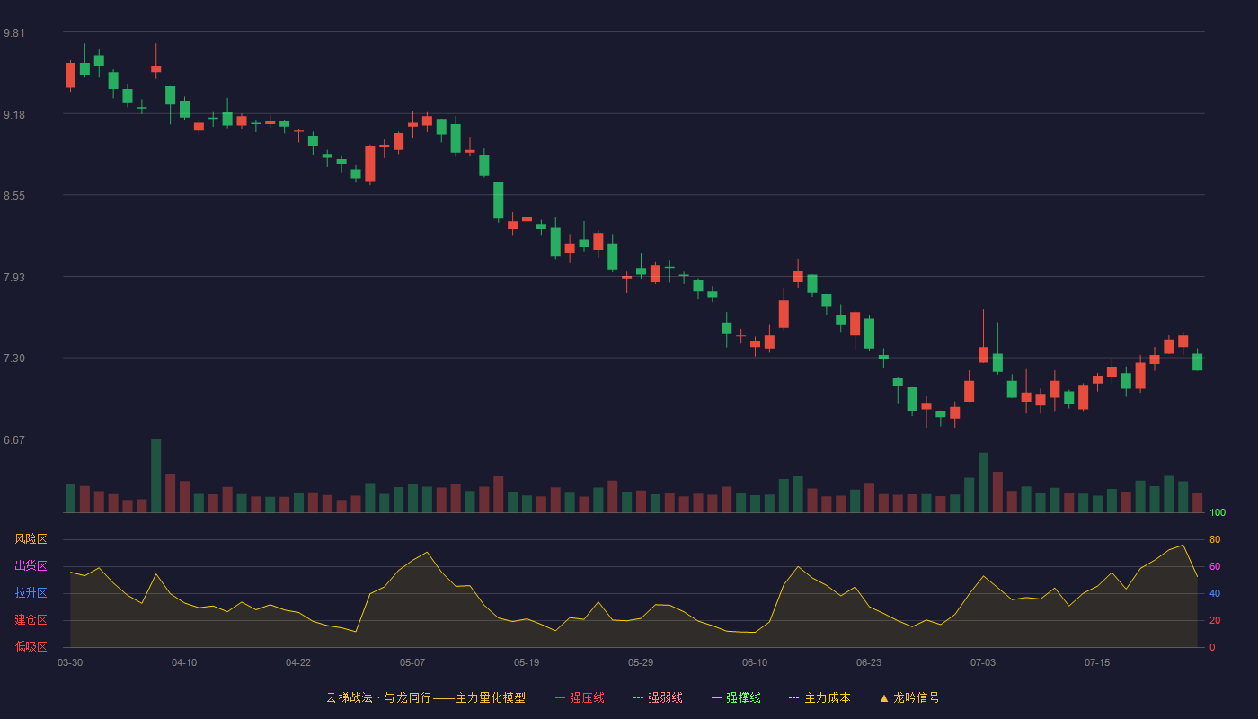Click the 6.67 price axis label
The width and height of the screenshot is (1258, 719).
pyautogui.click(x=14, y=440)
